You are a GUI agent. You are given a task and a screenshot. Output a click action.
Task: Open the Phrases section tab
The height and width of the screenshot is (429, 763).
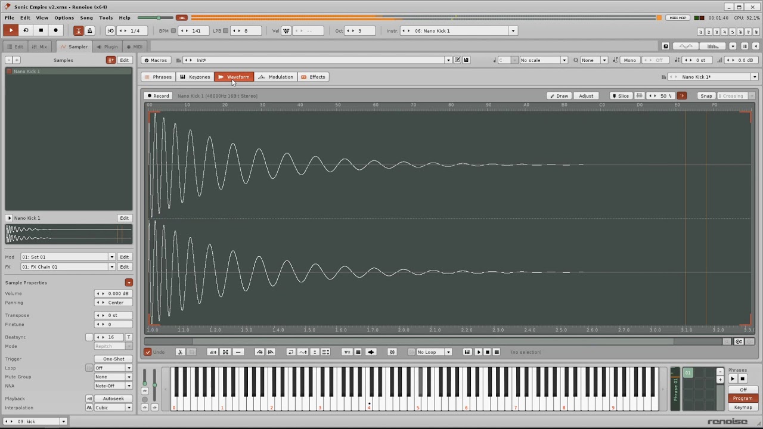click(x=158, y=77)
